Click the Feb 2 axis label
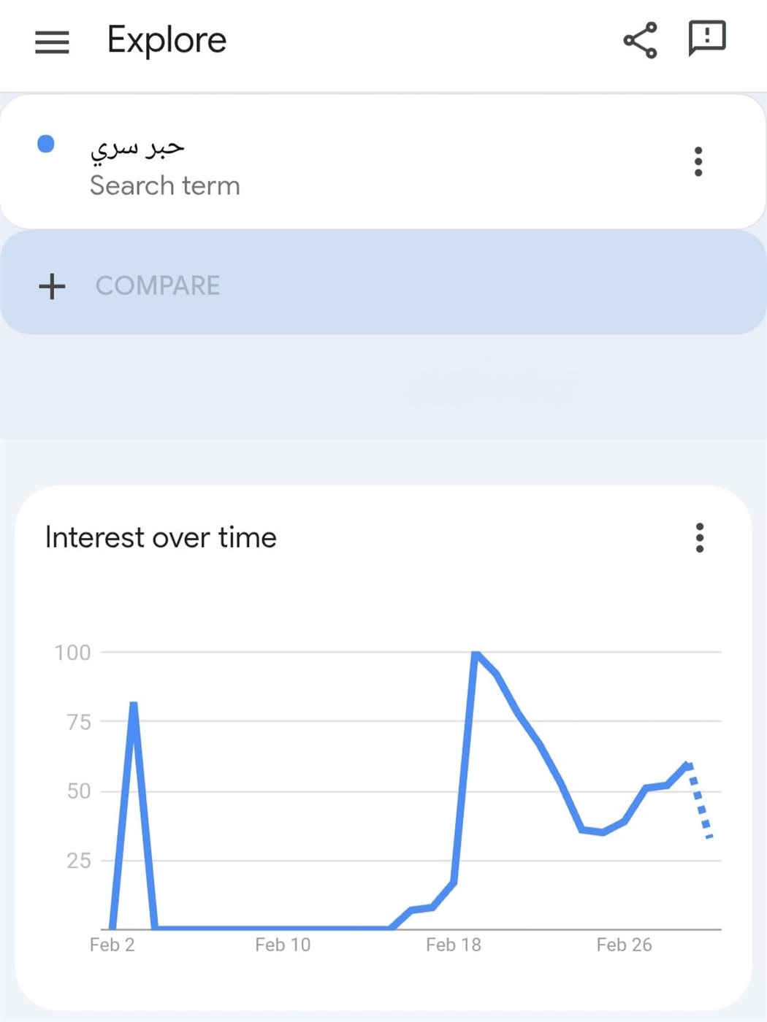 112,945
